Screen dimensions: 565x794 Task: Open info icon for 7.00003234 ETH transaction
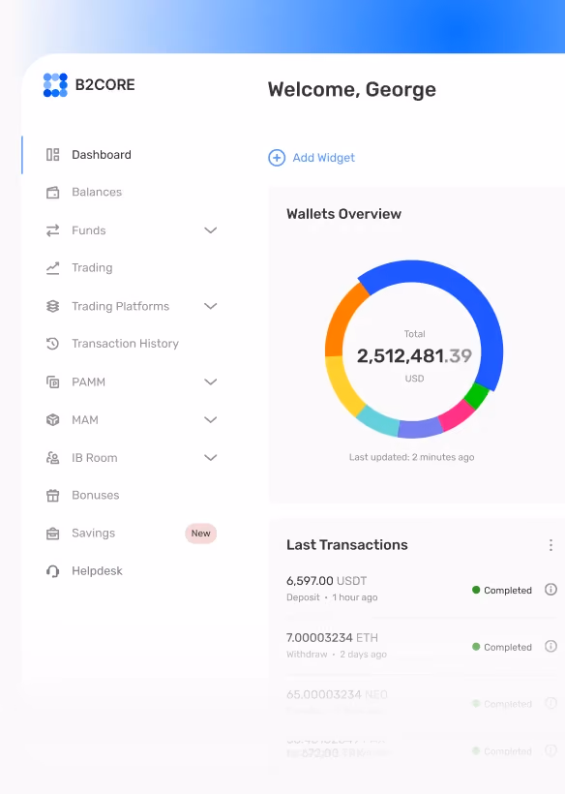550,646
